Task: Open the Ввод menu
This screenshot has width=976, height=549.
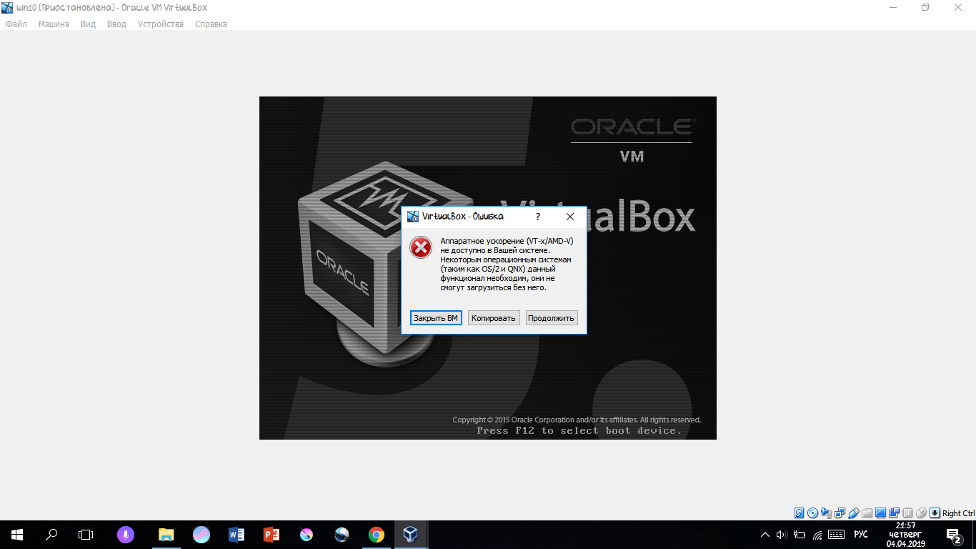Action: click(x=116, y=24)
